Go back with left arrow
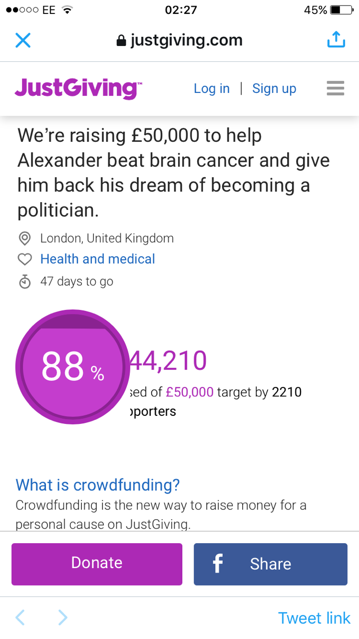This screenshot has height=639, width=359. 20,618
